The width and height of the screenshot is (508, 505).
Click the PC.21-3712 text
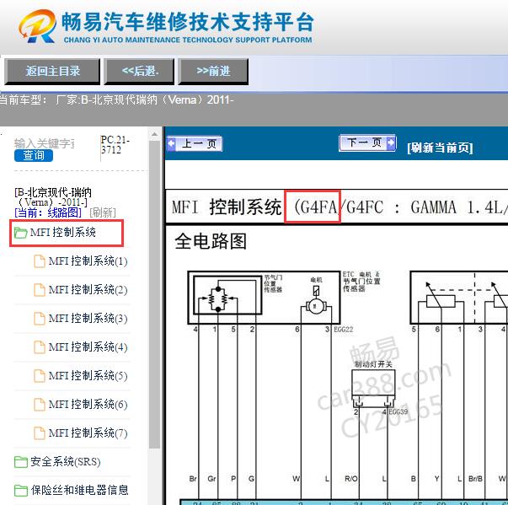(x=115, y=145)
